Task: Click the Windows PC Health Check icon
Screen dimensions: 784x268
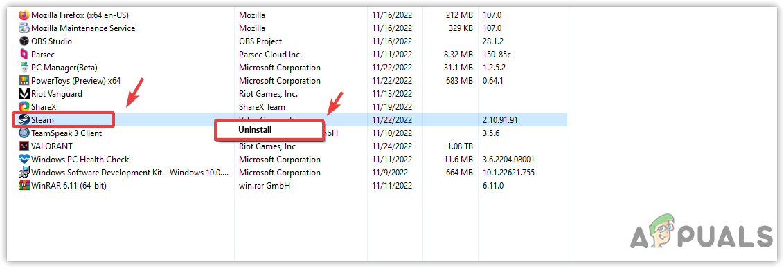Action: click(x=24, y=160)
